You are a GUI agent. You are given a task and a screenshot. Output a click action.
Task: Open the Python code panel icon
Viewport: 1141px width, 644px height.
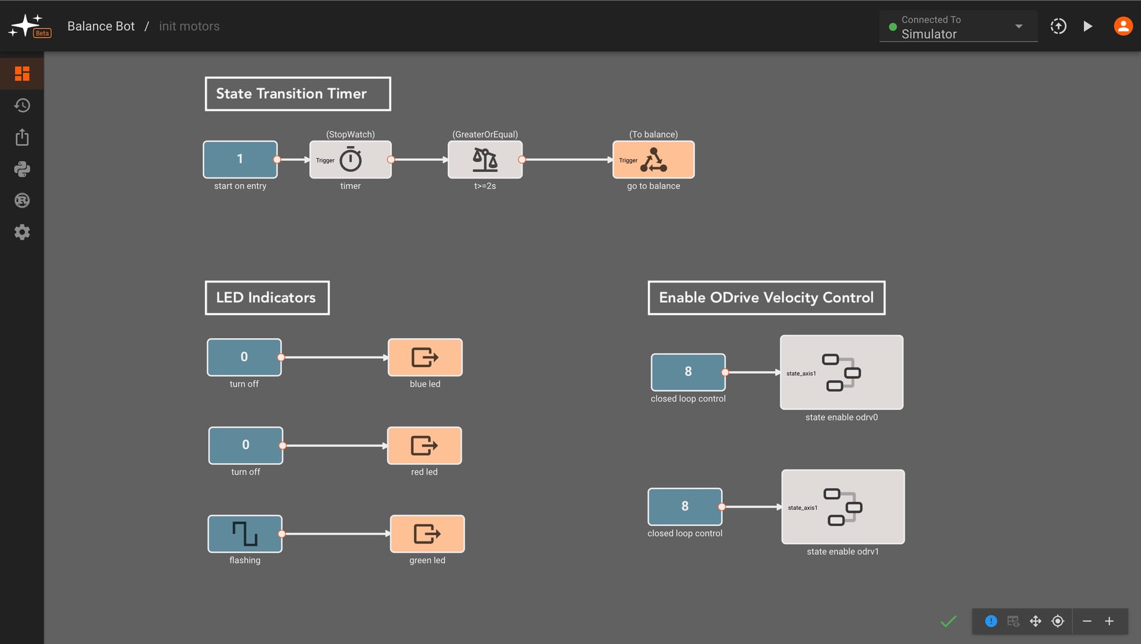22,169
